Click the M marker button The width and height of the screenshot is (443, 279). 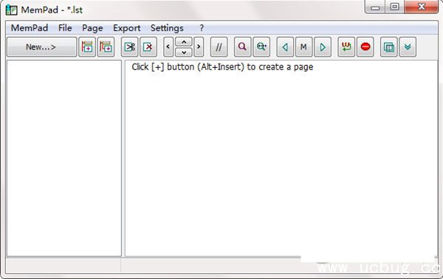(x=303, y=47)
